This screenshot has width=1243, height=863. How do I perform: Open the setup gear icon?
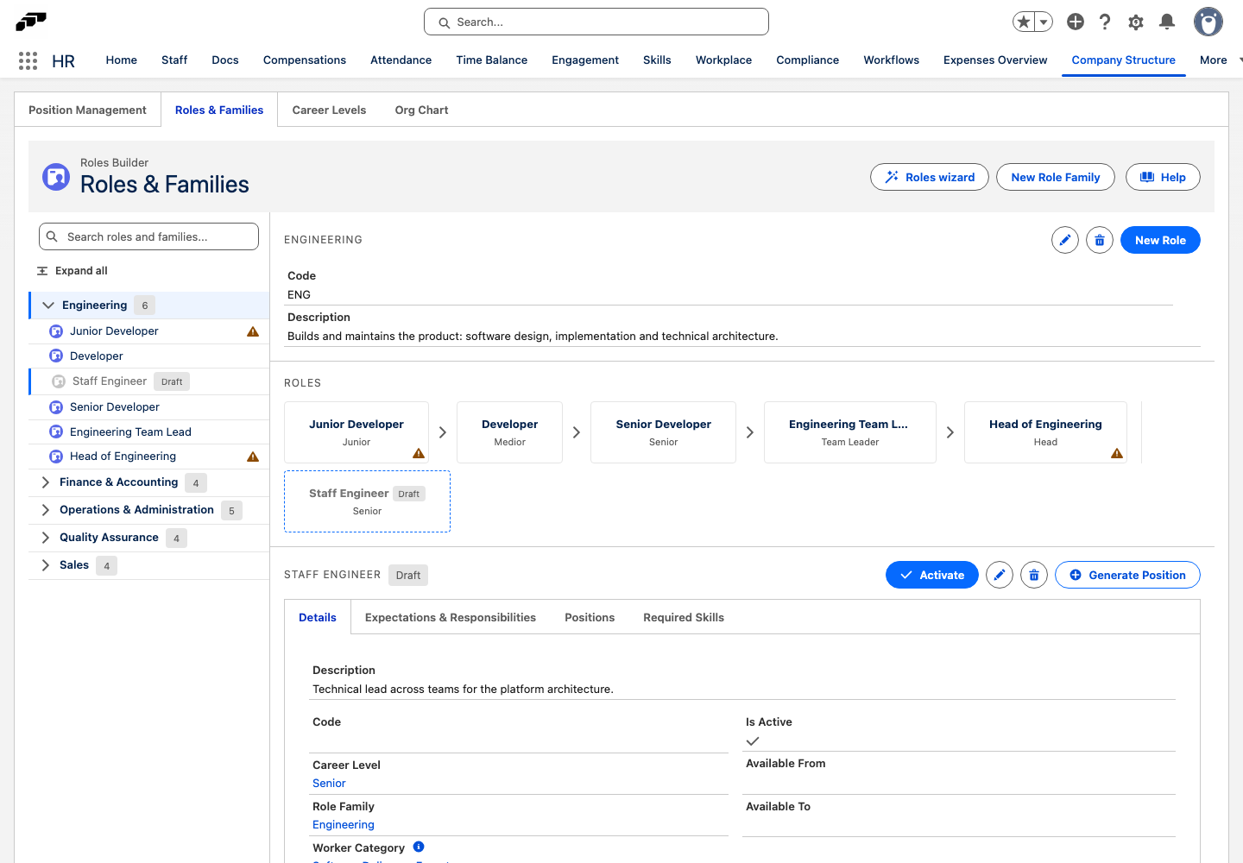[x=1136, y=22]
